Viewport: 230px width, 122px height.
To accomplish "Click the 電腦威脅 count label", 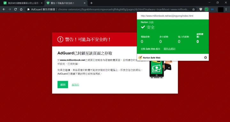I will [145, 37].
